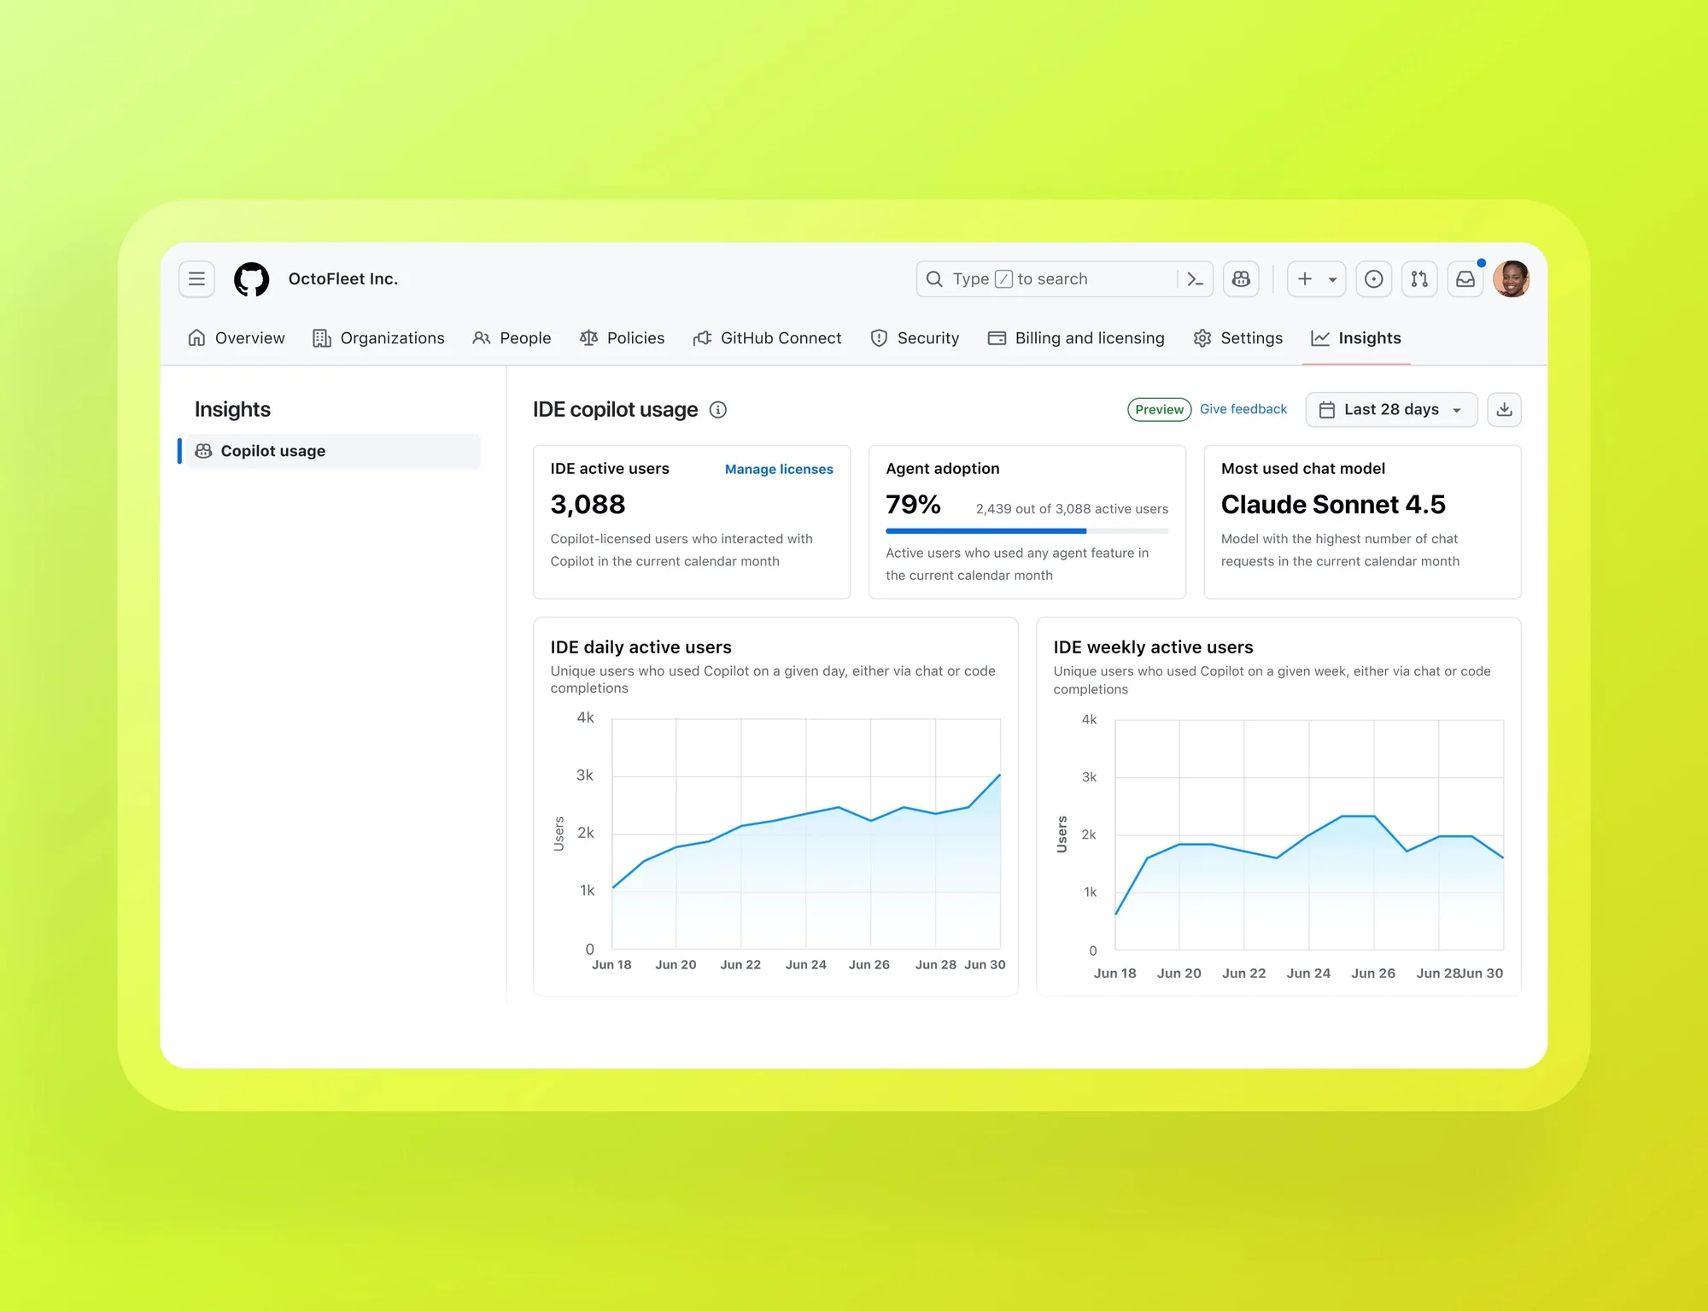Focus the Type / to search field
Image resolution: width=1708 pixels, height=1311 pixels.
coord(1064,279)
